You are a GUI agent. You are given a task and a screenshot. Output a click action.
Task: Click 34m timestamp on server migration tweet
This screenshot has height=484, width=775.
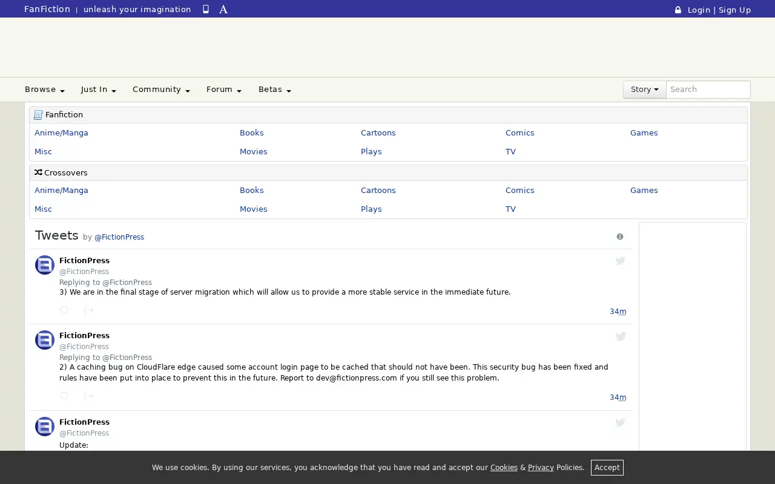point(618,312)
